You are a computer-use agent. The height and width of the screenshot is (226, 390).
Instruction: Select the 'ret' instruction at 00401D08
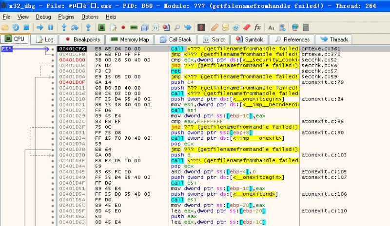175,71
